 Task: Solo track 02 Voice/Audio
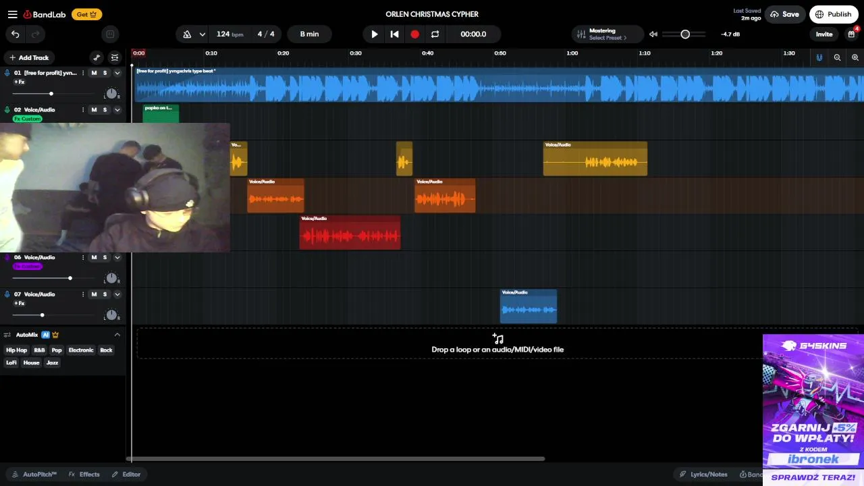105,109
